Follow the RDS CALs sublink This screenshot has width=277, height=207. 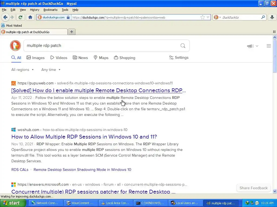coord(20,170)
